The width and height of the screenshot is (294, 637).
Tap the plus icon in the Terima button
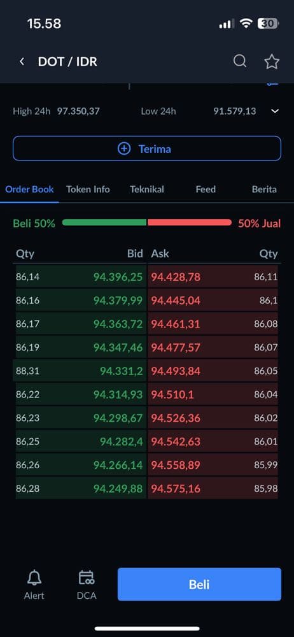click(x=124, y=148)
